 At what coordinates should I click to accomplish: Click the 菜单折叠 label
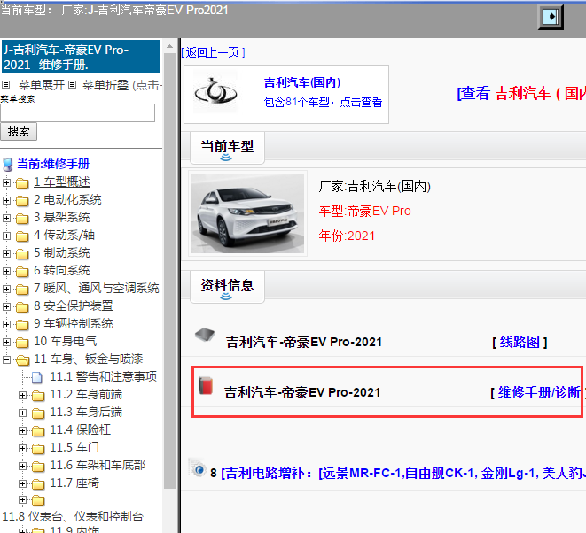(105, 85)
